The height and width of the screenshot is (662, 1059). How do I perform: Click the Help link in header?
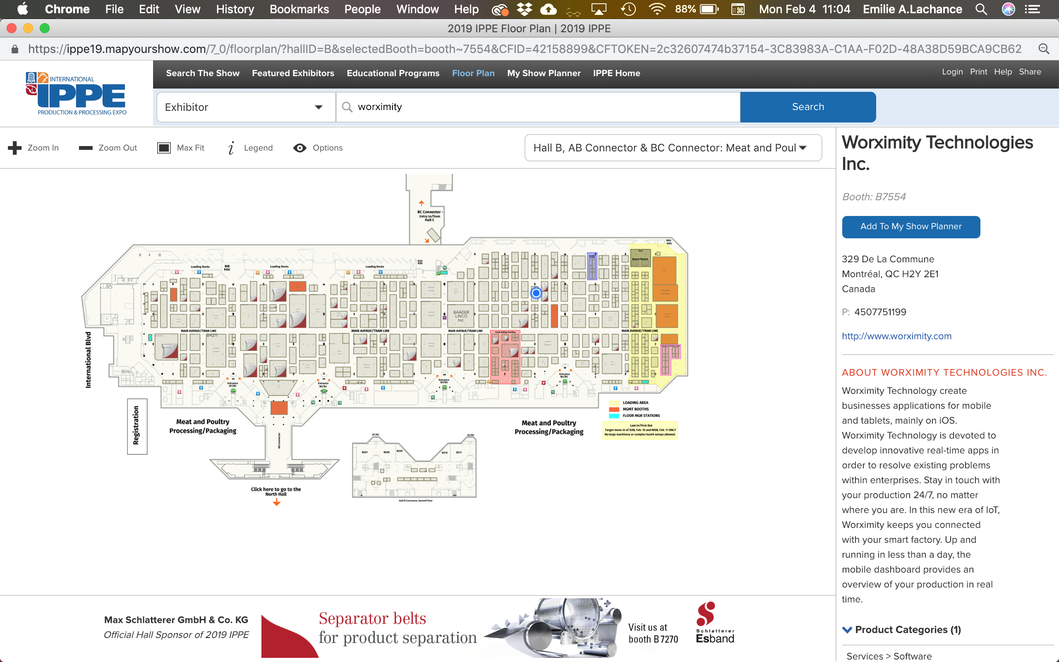1003,72
